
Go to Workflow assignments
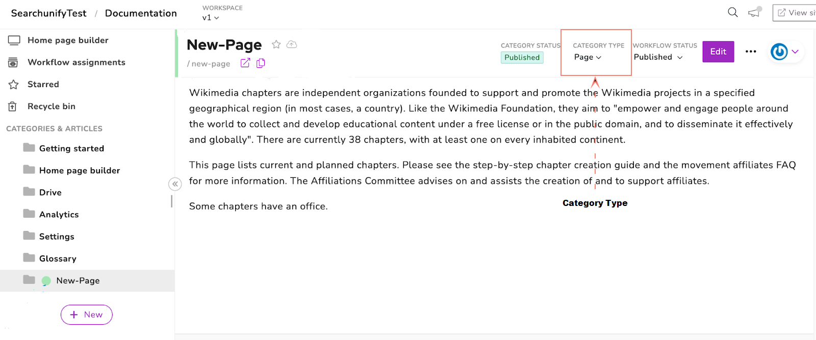tap(76, 62)
